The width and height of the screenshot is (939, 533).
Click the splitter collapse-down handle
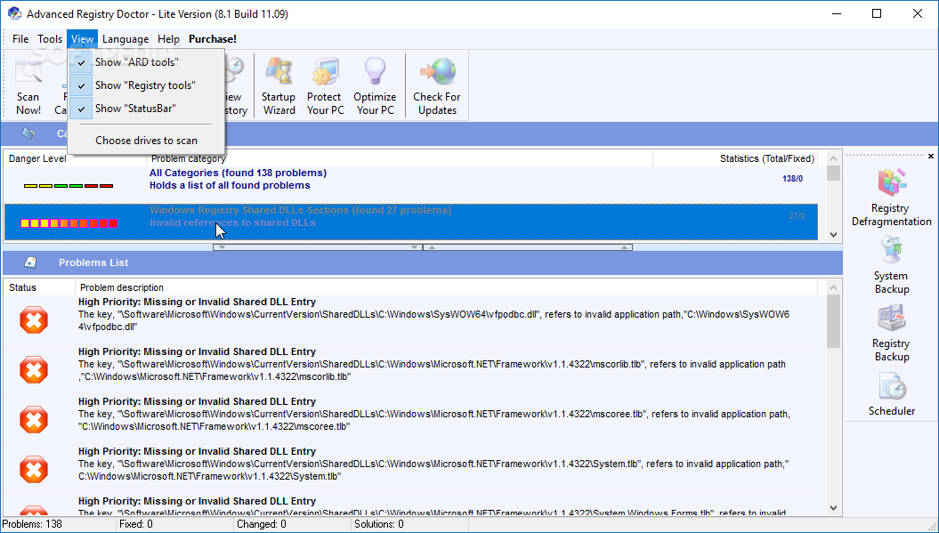[318, 246]
